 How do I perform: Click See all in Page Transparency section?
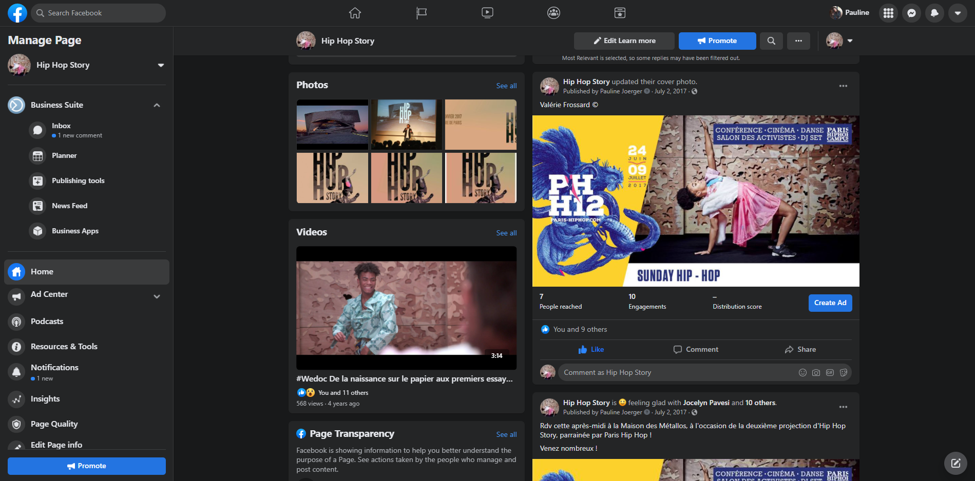click(x=506, y=434)
